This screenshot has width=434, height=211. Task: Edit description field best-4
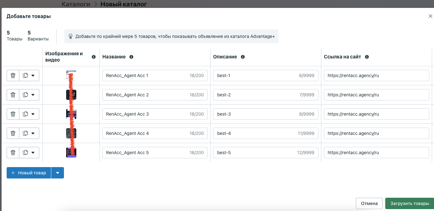click(266, 133)
